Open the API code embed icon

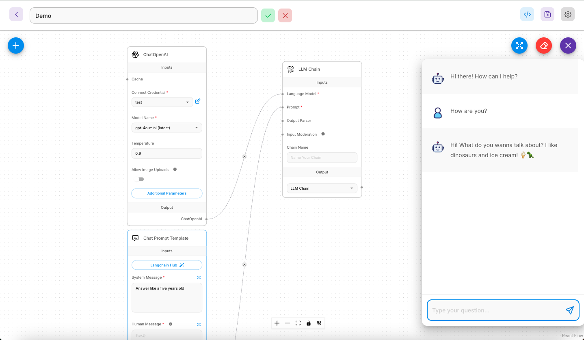(x=527, y=14)
